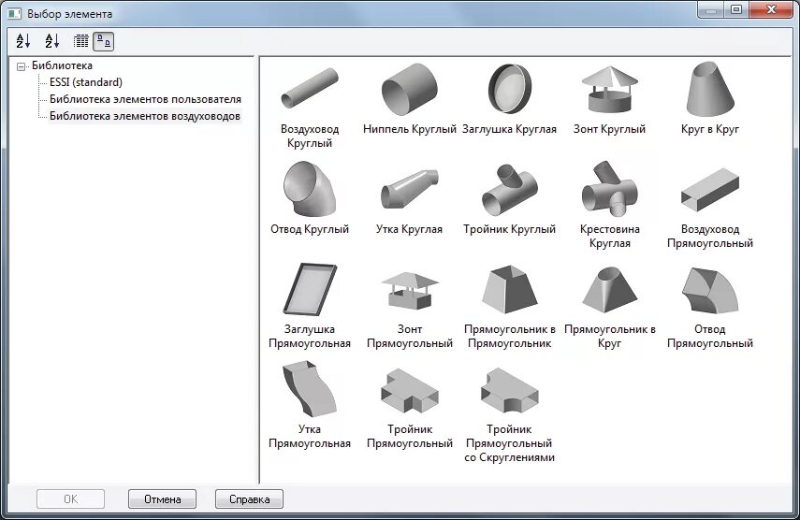
Task: Choose Круг в Круг cone icon
Action: (x=709, y=89)
